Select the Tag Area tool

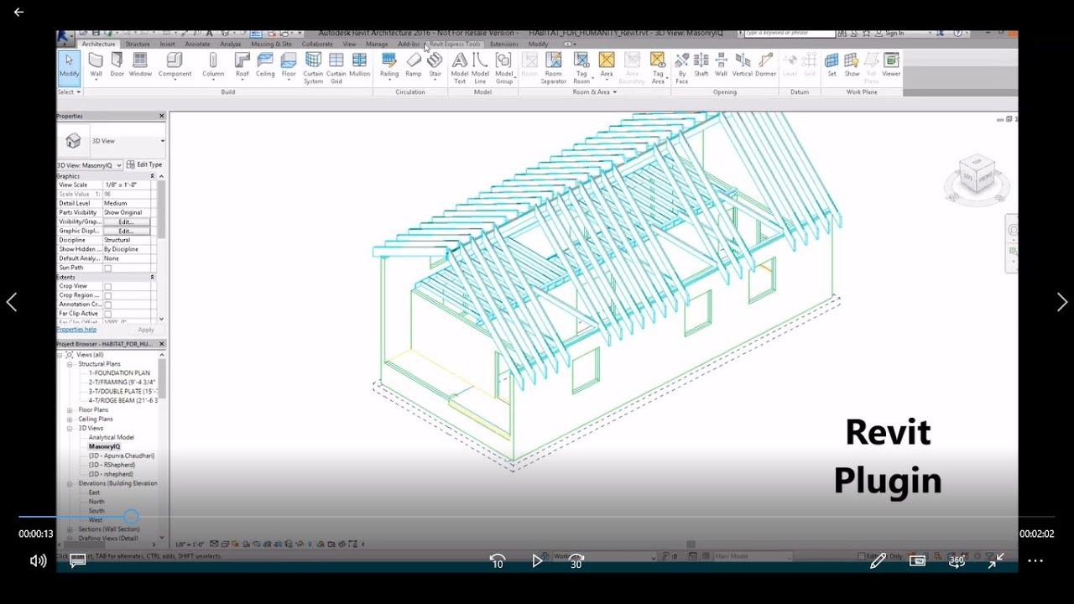click(x=658, y=68)
